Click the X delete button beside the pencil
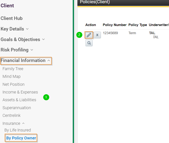This screenshot has width=169, height=143. coord(97,35)
